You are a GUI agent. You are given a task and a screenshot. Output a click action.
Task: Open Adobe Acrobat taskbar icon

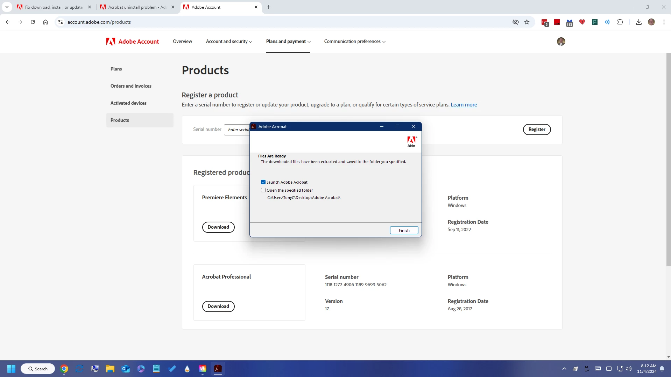(x=218, y=369)
